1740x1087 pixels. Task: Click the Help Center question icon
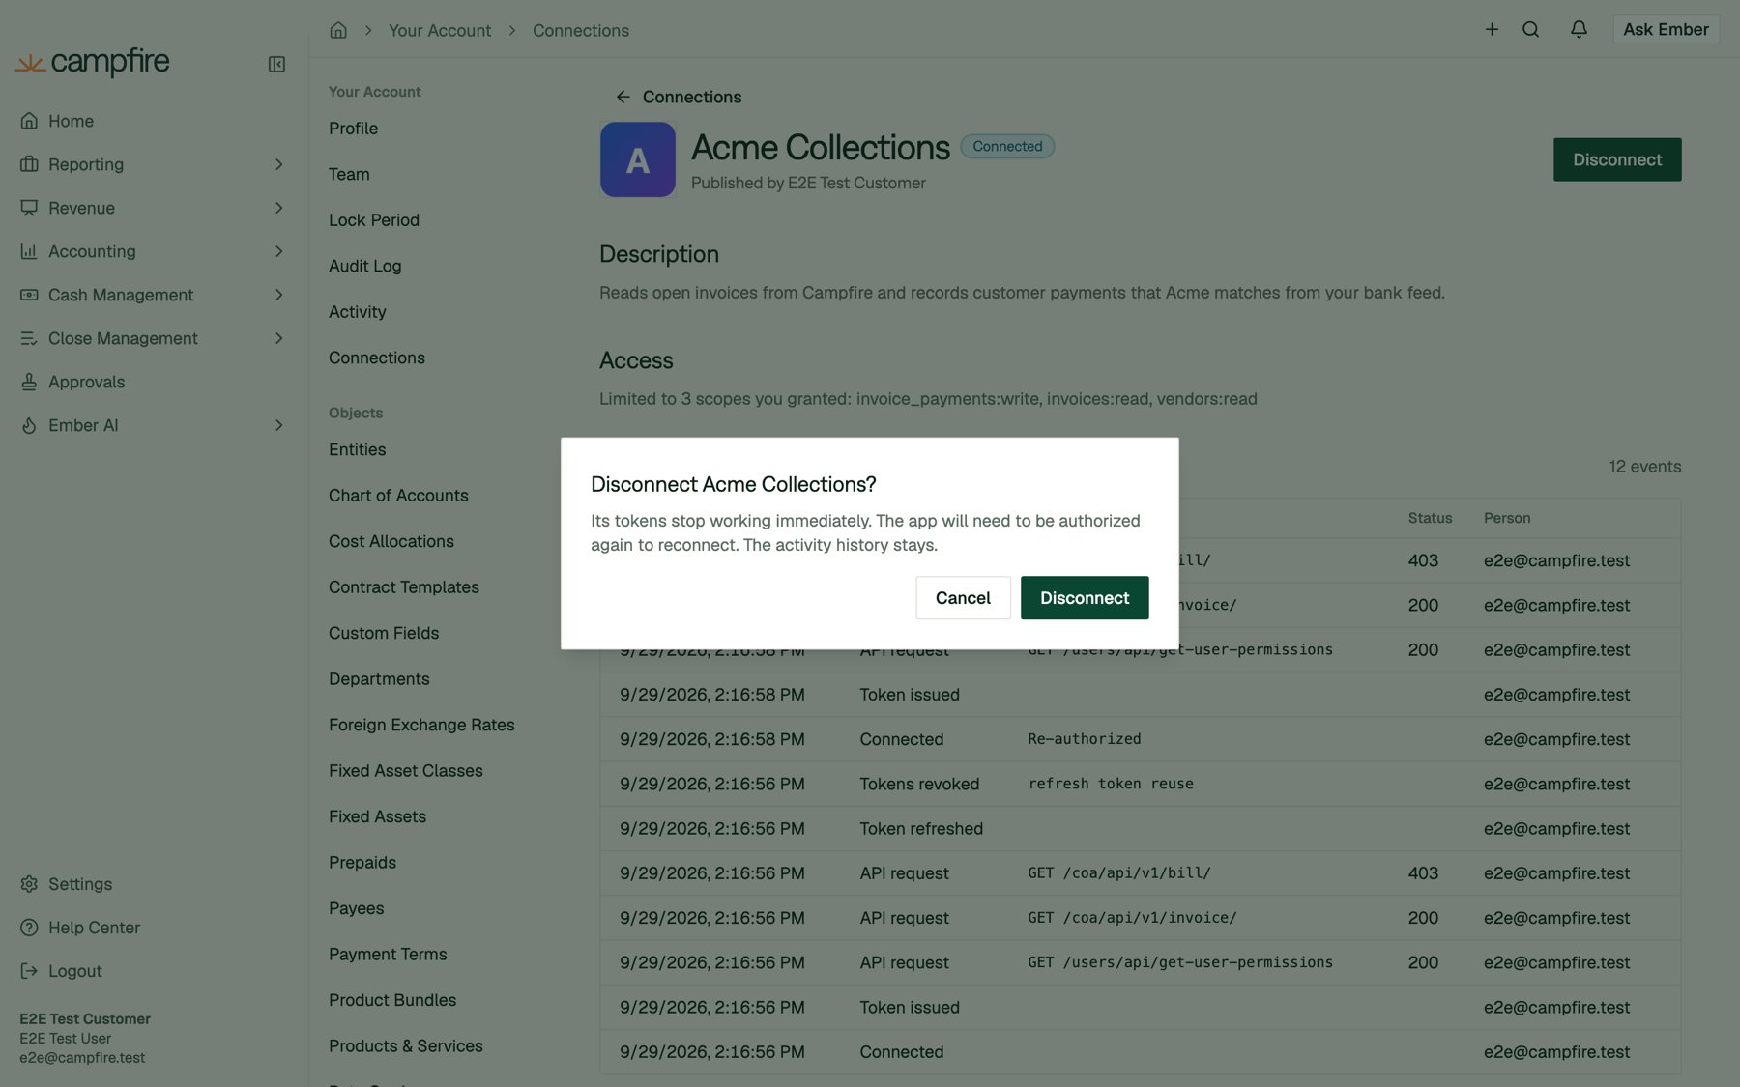[29, 928]
